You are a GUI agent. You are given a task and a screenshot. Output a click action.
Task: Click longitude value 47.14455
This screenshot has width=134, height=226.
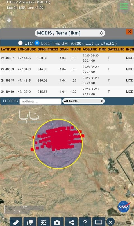click(x=24, y=58)
